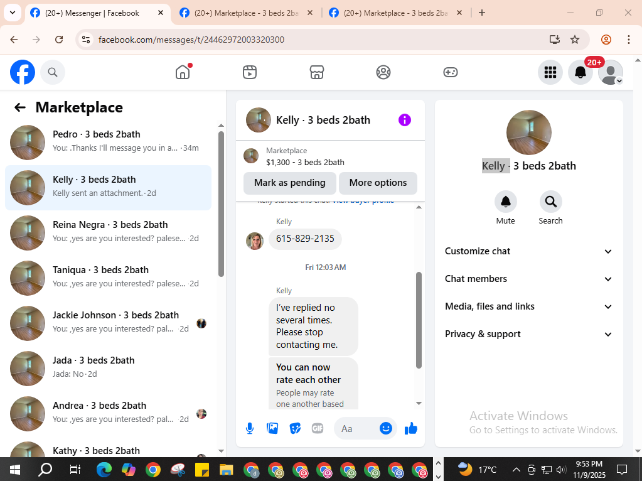This screenshot has width=642, height=481.
Task: Open conversation information purple icon
Action: (x=405, y=120)
